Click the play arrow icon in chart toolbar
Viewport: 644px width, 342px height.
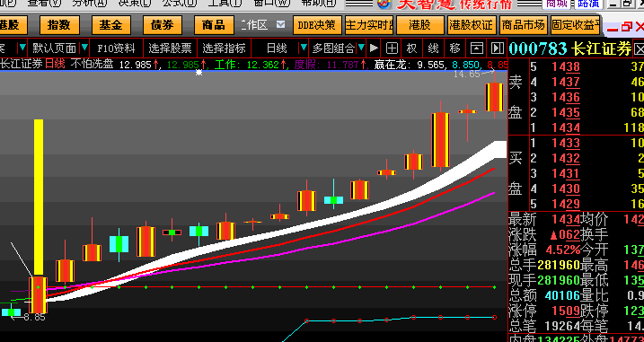point(374,48)
